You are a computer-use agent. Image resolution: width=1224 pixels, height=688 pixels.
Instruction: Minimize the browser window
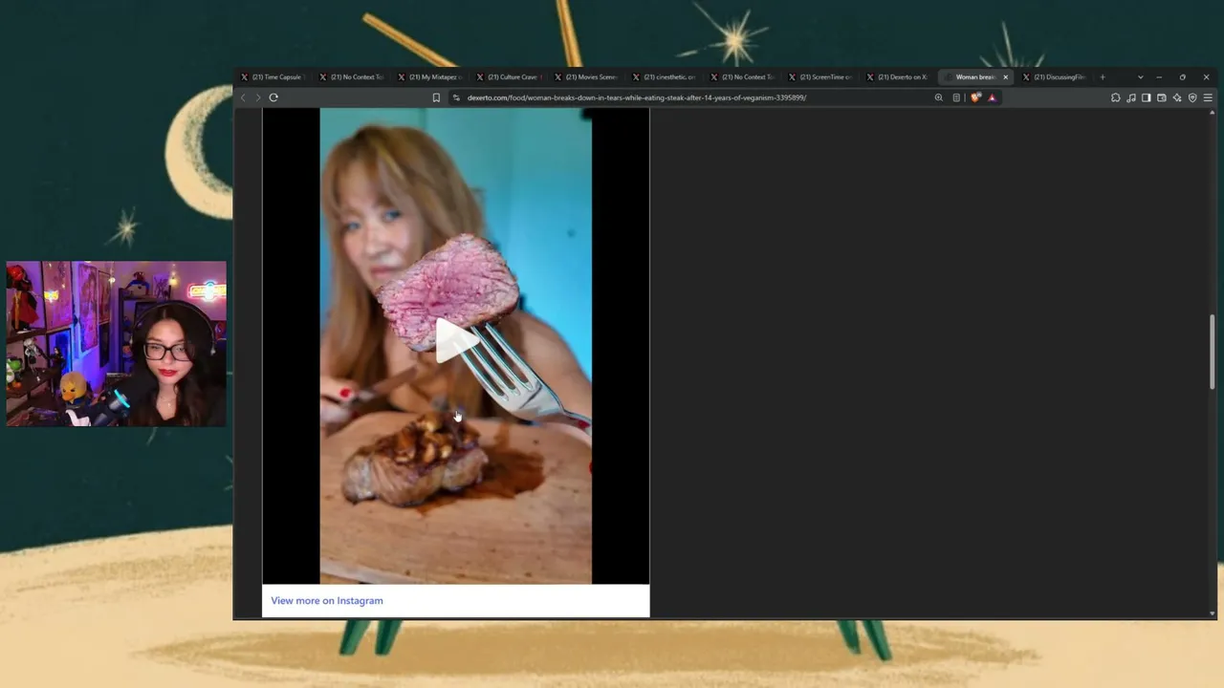pyautogui.click(x=1159, y=77)
